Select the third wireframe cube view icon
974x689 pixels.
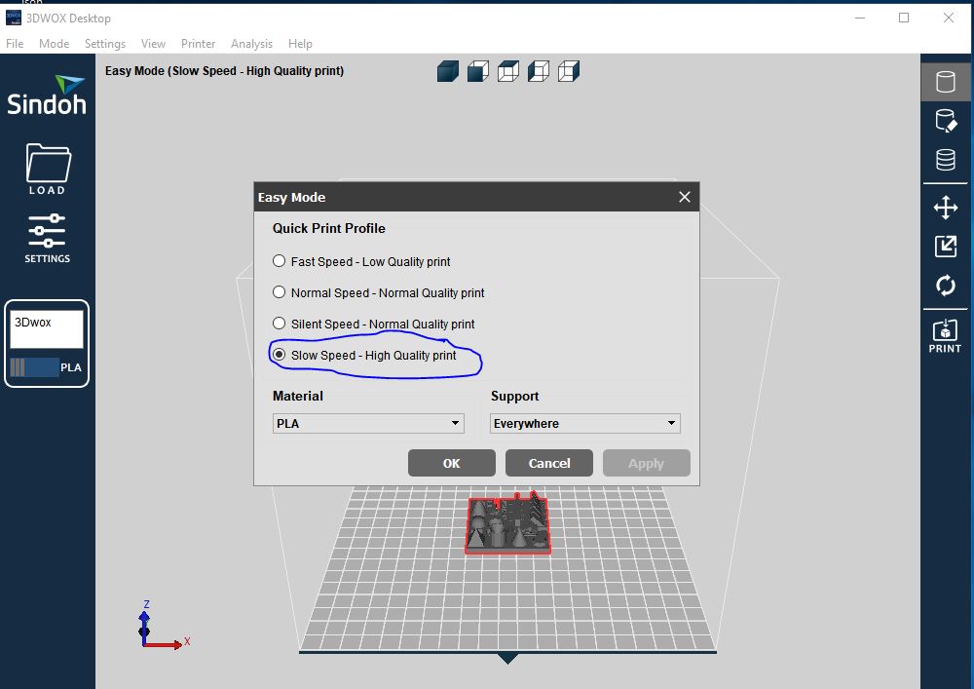point(508,71)
